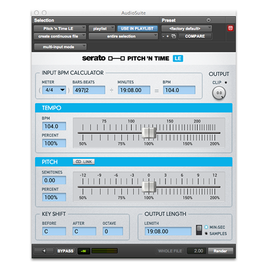Click the preset minus icon
This screenshot has height=268, width=268.
point(163,36)
